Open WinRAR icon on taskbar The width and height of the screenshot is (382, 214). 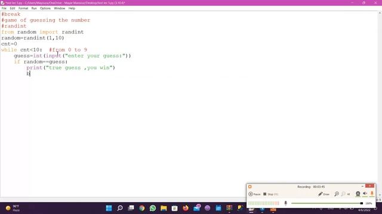229,208
